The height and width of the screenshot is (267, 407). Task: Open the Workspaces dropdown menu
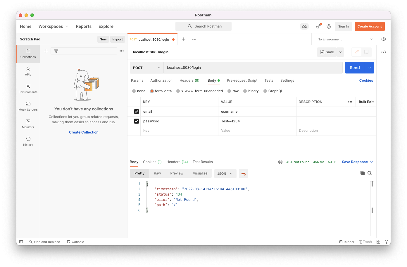53,26
